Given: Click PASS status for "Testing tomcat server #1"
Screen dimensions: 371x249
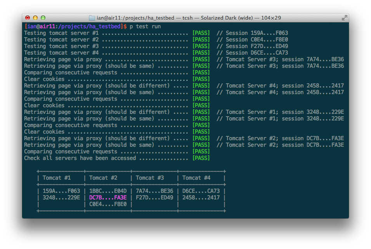Looking at the screenshot, I should [x=201, y=33].
